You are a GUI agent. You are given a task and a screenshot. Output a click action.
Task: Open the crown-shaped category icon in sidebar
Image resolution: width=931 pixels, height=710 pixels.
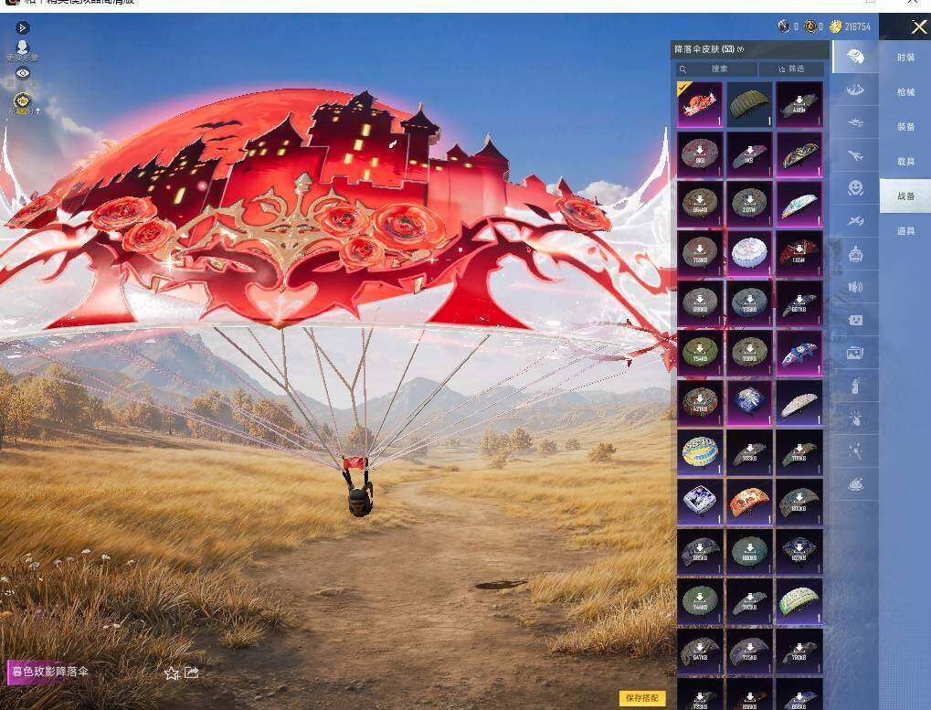(x=855, y=90)
